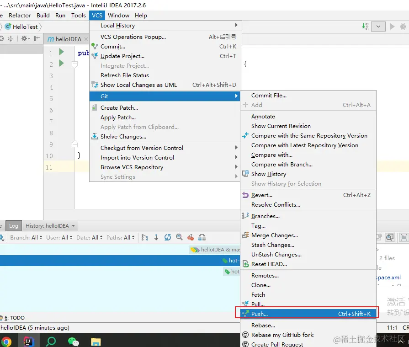The width and height of the screenshot is (409, 347).
Task: Collapse the code fold marker on line 2
Action: point(74,64)
